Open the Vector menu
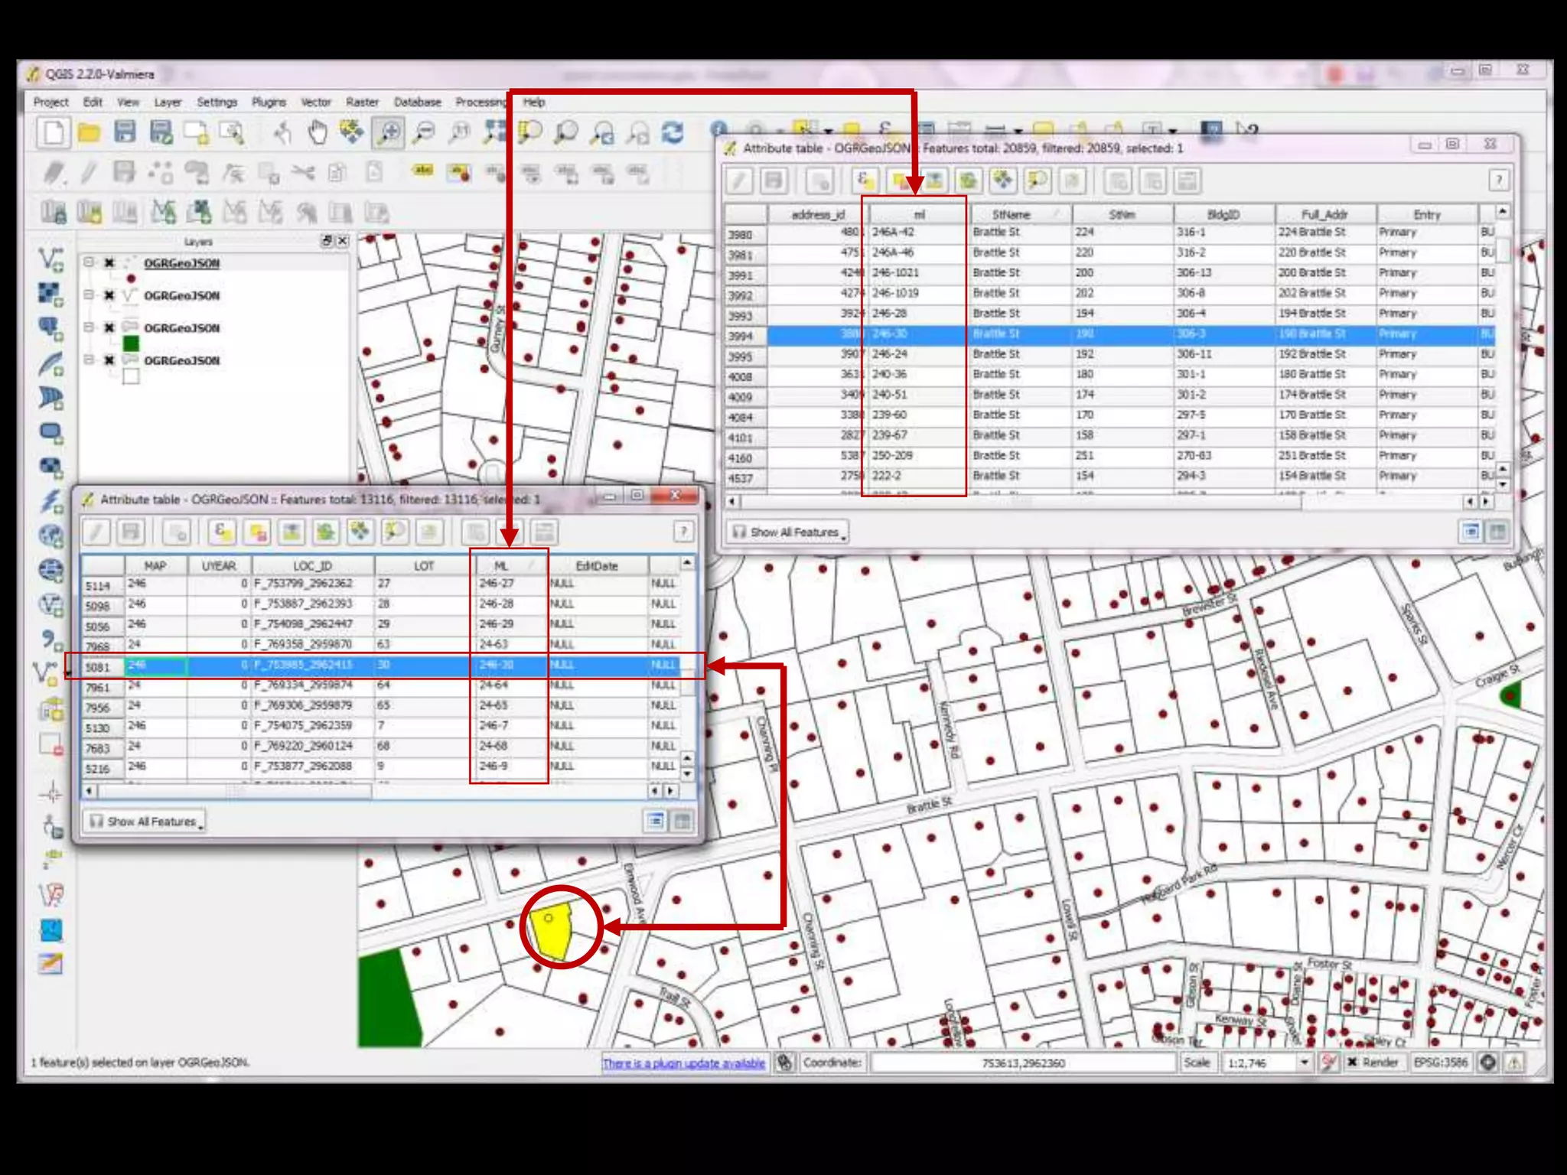This screenshot has height=1175, width=1567. 315,102
